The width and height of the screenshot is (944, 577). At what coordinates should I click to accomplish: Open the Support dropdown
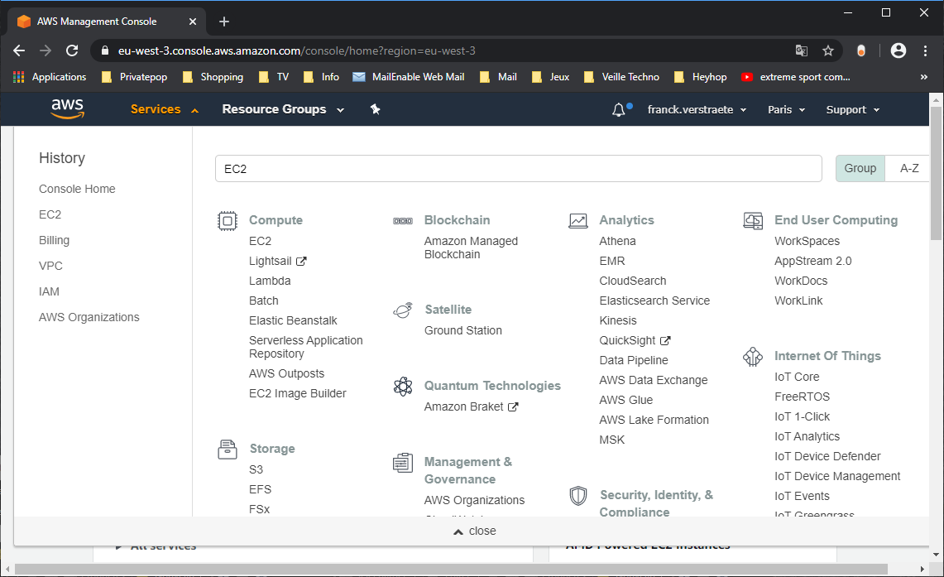852,109
